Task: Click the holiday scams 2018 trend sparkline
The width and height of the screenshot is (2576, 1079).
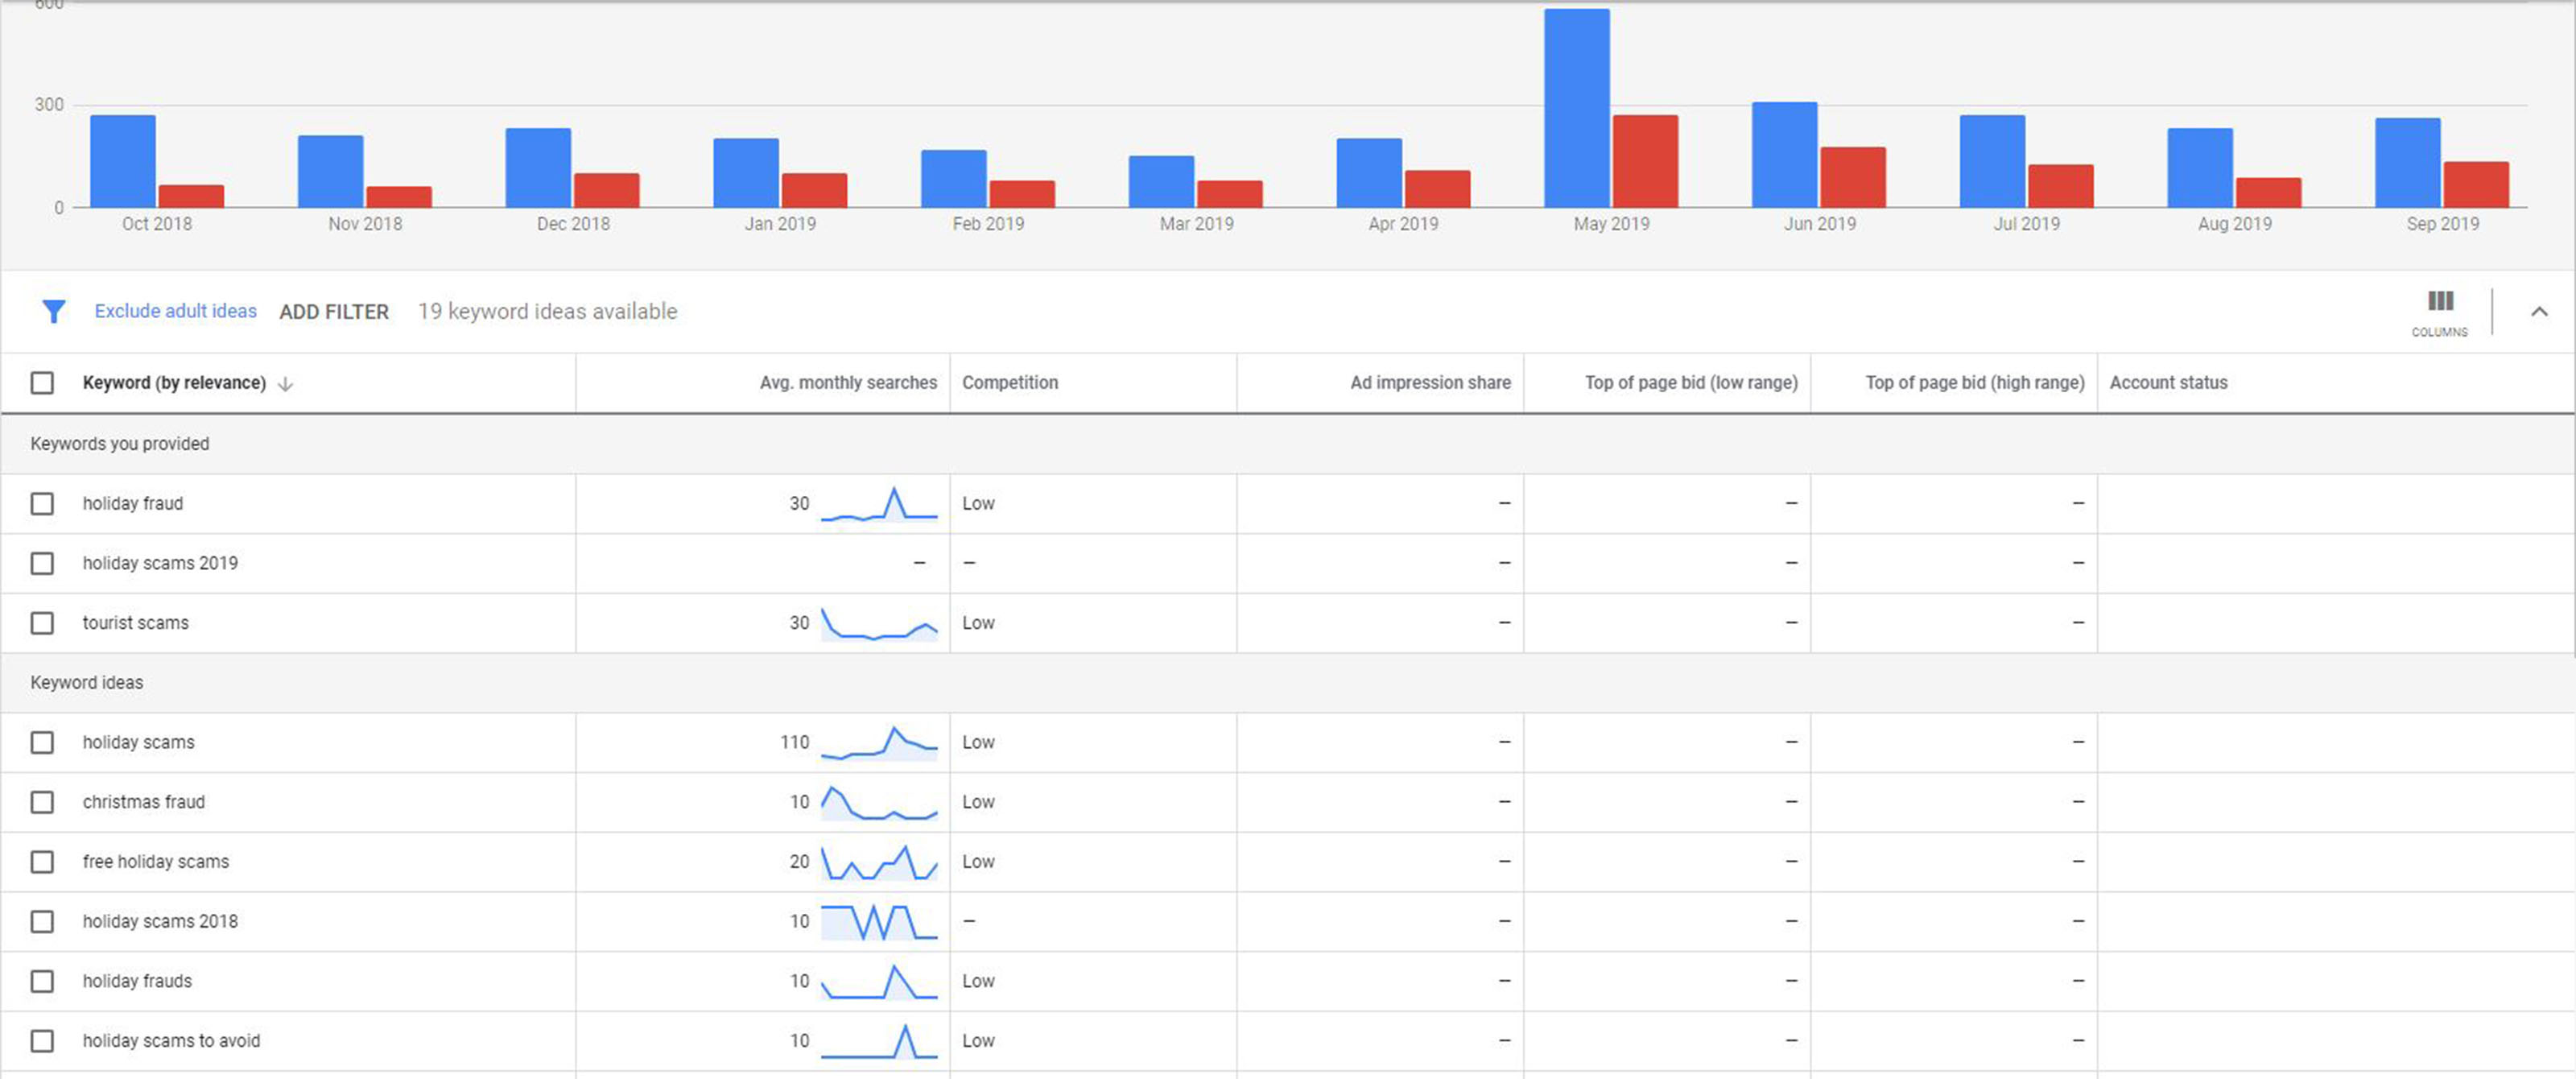Action: pos(879,922)
